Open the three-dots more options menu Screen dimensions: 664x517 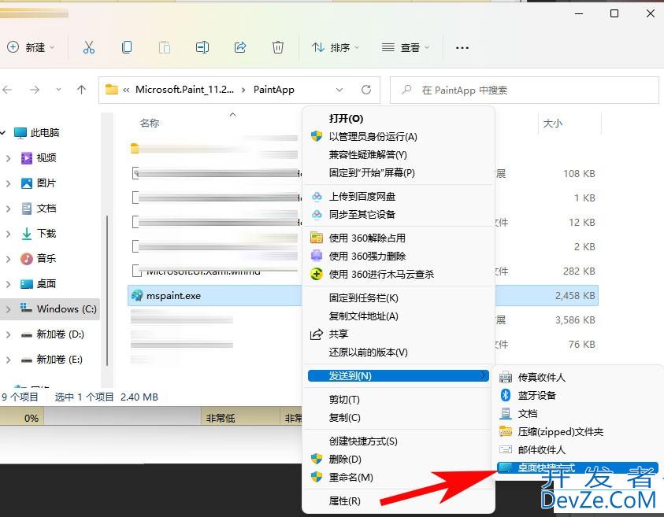(x=462, y=47)
